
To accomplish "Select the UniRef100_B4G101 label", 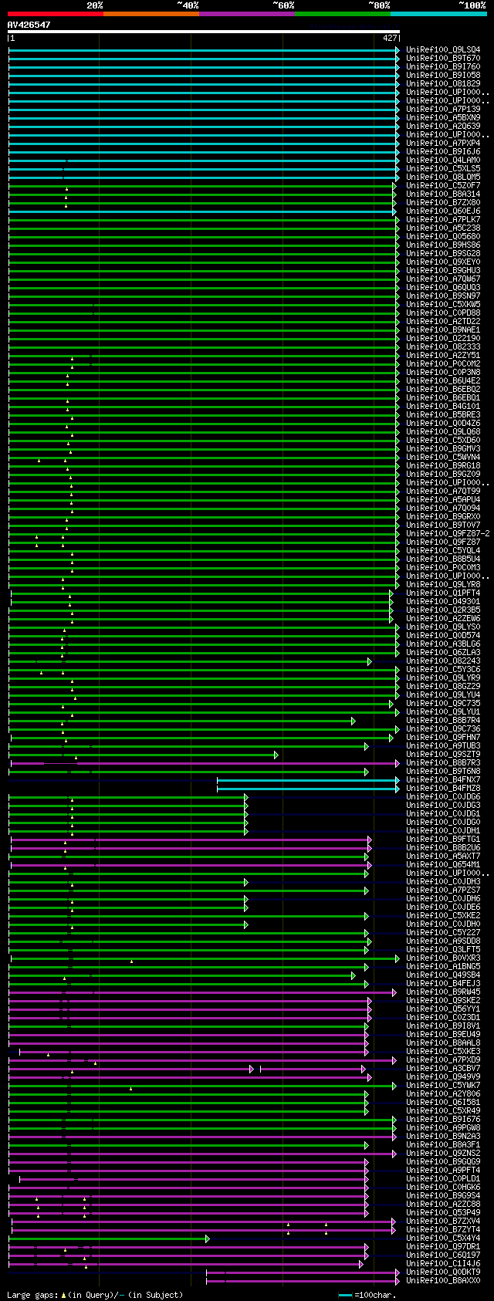I will point(443,406).
